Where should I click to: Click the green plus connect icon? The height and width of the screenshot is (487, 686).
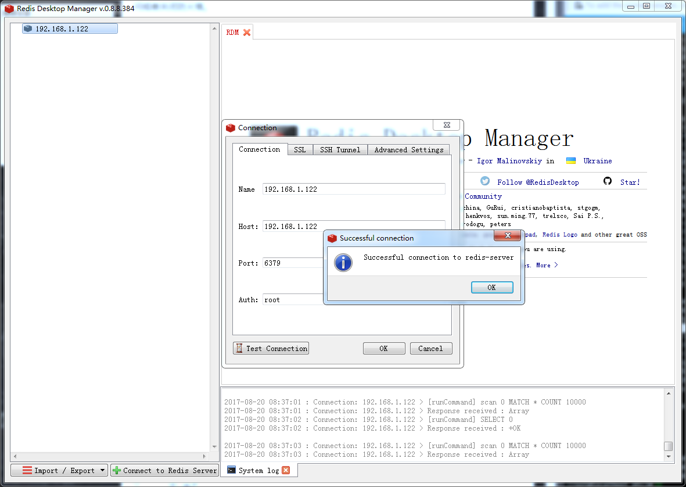(117, 470)
